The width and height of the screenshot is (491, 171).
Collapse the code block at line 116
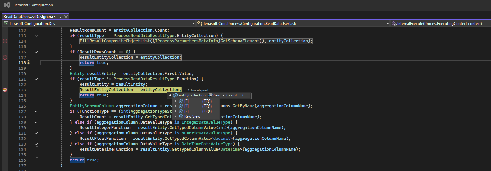pyautogui.click(x=36, y=52)
